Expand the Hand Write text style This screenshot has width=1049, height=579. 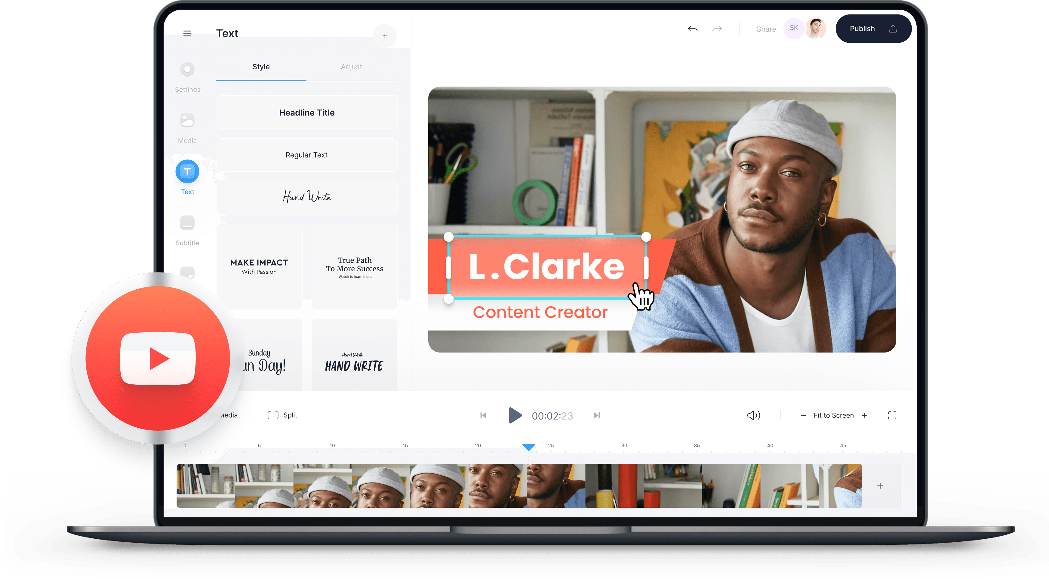(x=306, y=197)
